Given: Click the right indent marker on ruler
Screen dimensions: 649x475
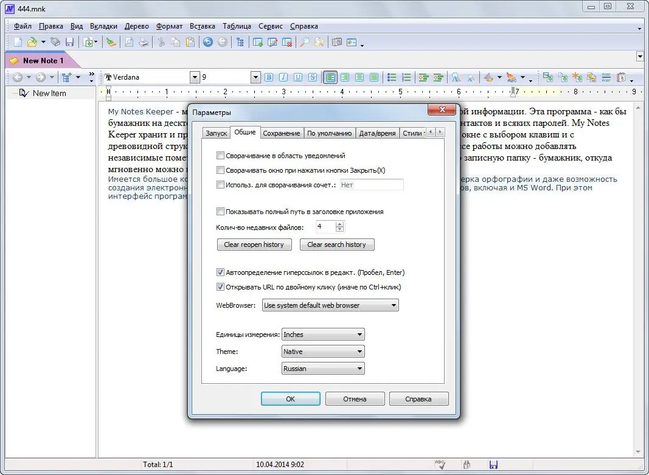Looking at the screenshot, I should point(513,92).
